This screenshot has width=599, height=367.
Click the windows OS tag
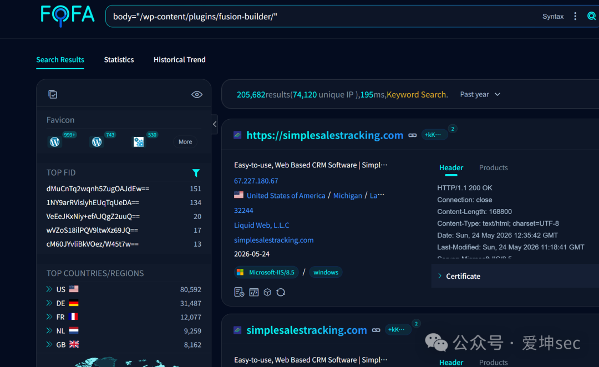coord(326,272)
